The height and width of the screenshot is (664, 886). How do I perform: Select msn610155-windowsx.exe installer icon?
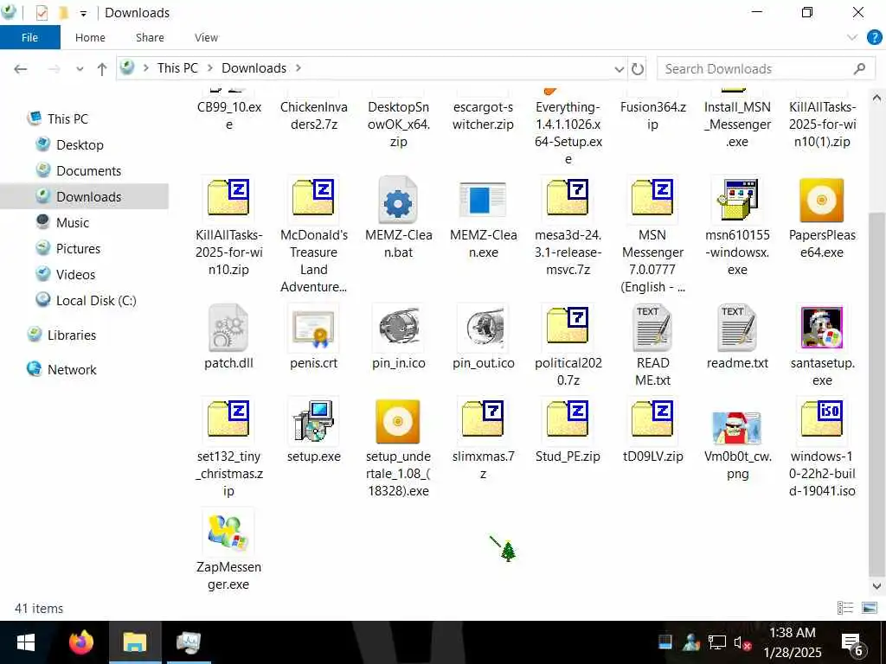point(737,200)
